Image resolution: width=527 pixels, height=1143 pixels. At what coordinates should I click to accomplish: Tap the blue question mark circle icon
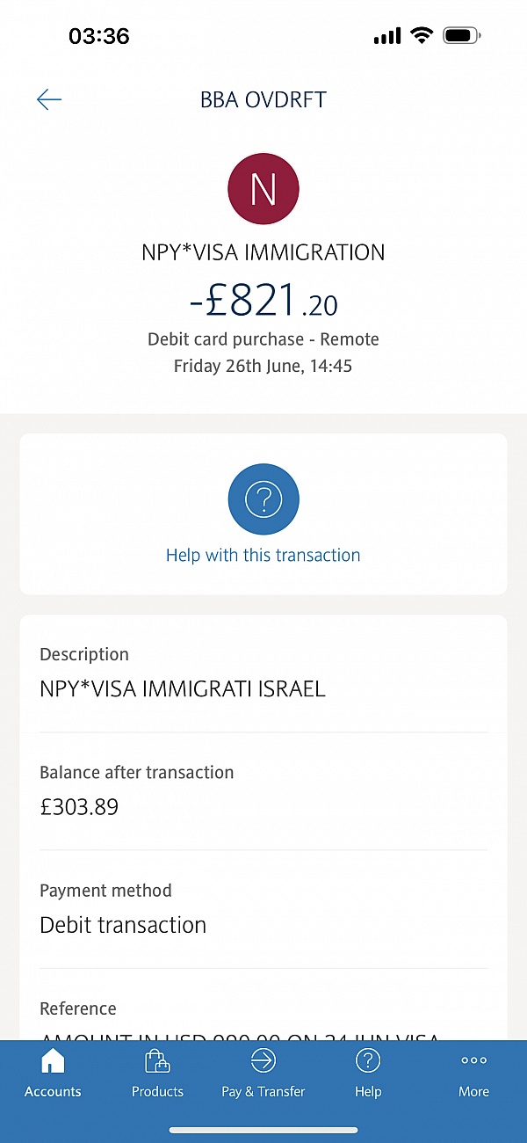click(x=263, y=499)
